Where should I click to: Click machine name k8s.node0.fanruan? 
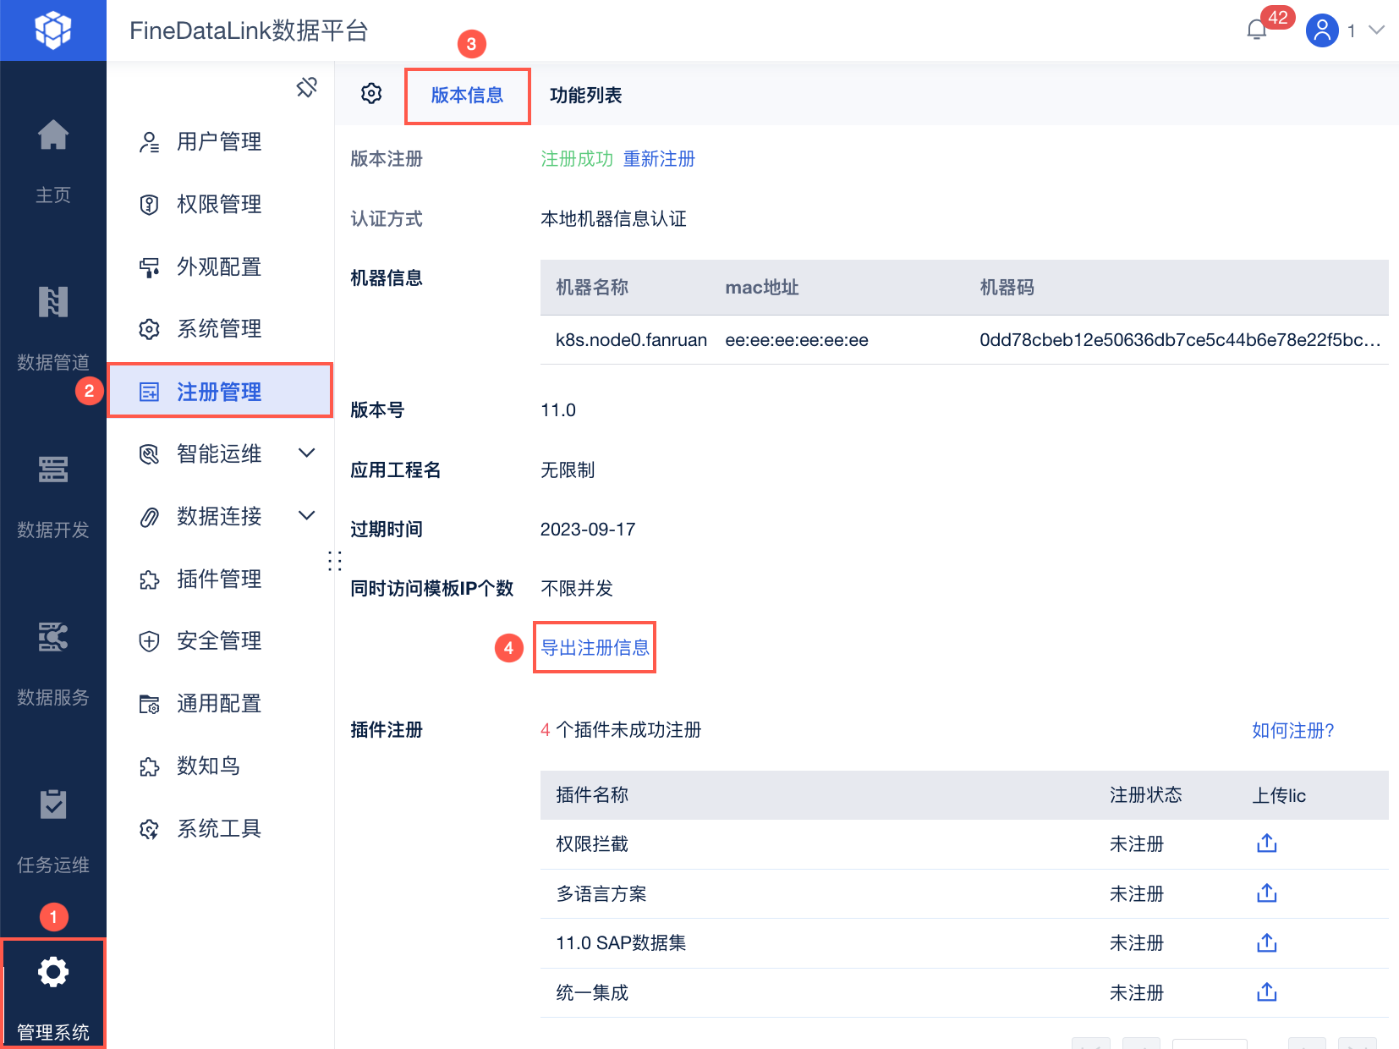pos(631,340)
